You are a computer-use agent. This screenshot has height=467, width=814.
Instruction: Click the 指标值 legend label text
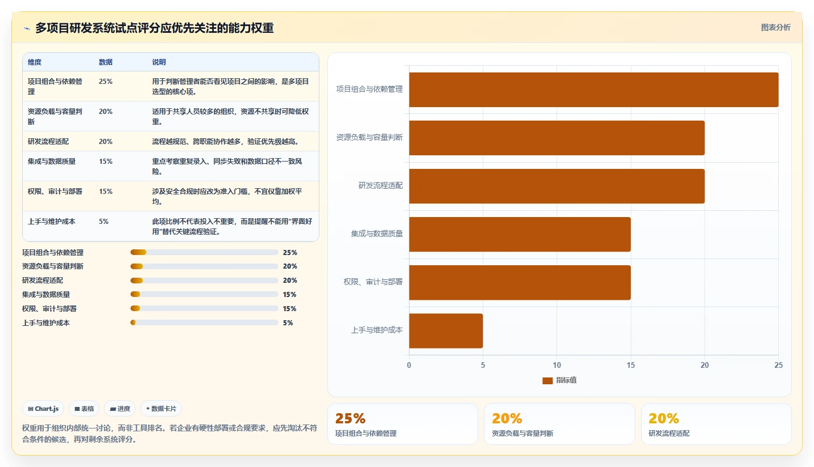pyautogui.click(x=566, y=380)
